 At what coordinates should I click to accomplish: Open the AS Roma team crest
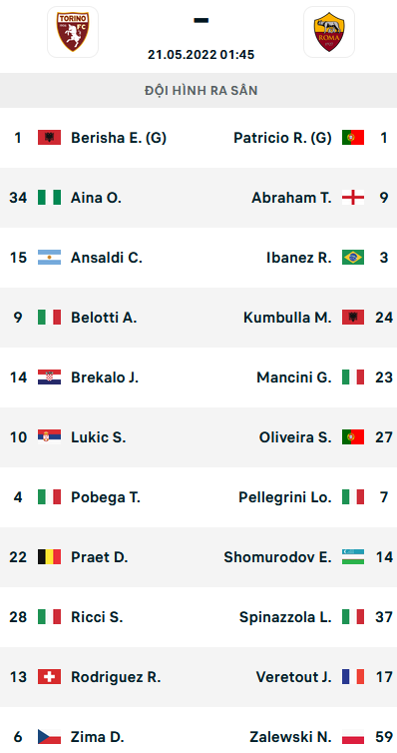[329, 32]
